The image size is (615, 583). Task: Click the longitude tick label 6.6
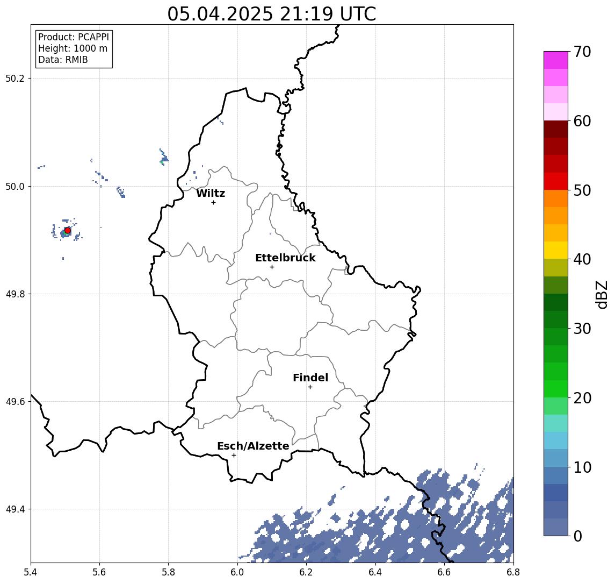(x=444, y=572)
